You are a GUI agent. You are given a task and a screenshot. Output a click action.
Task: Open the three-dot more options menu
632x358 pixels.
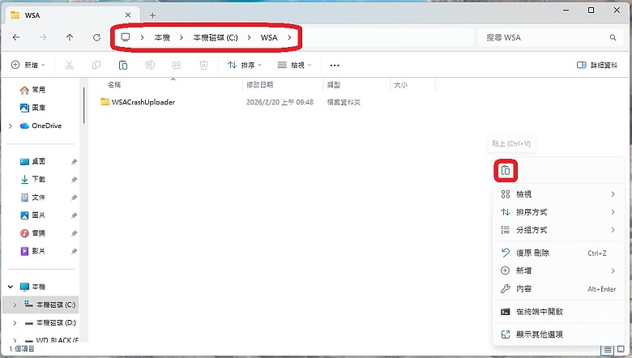335,65
